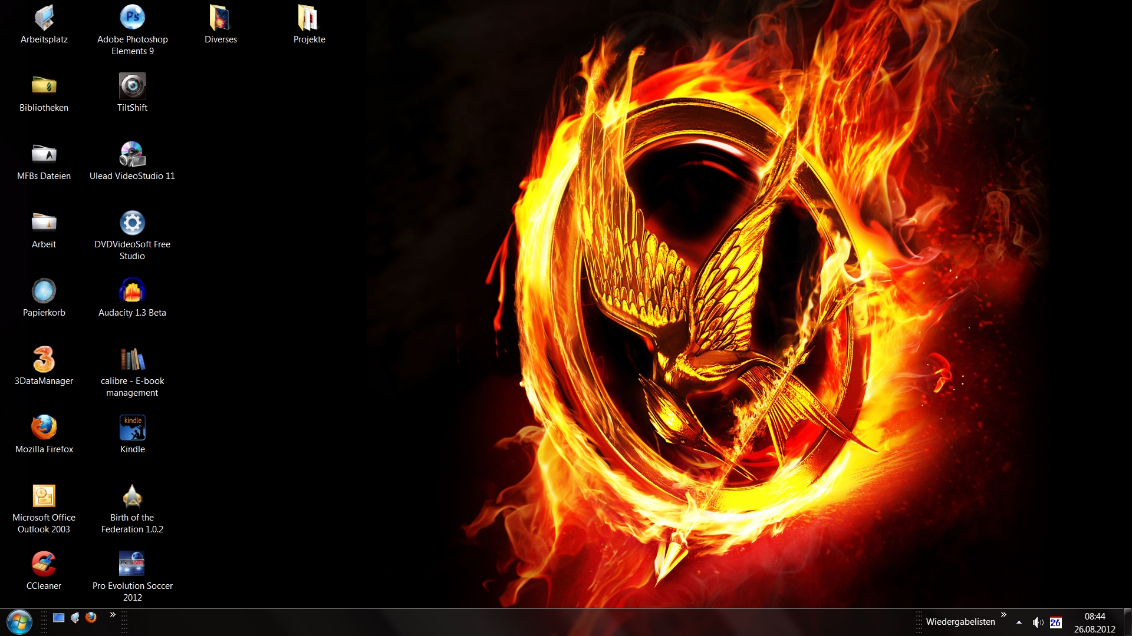Image resolution: width=1132 pixels, height=636 pixels.
Task: Select the calibre E-book management icon
Action: coord(132,359)
